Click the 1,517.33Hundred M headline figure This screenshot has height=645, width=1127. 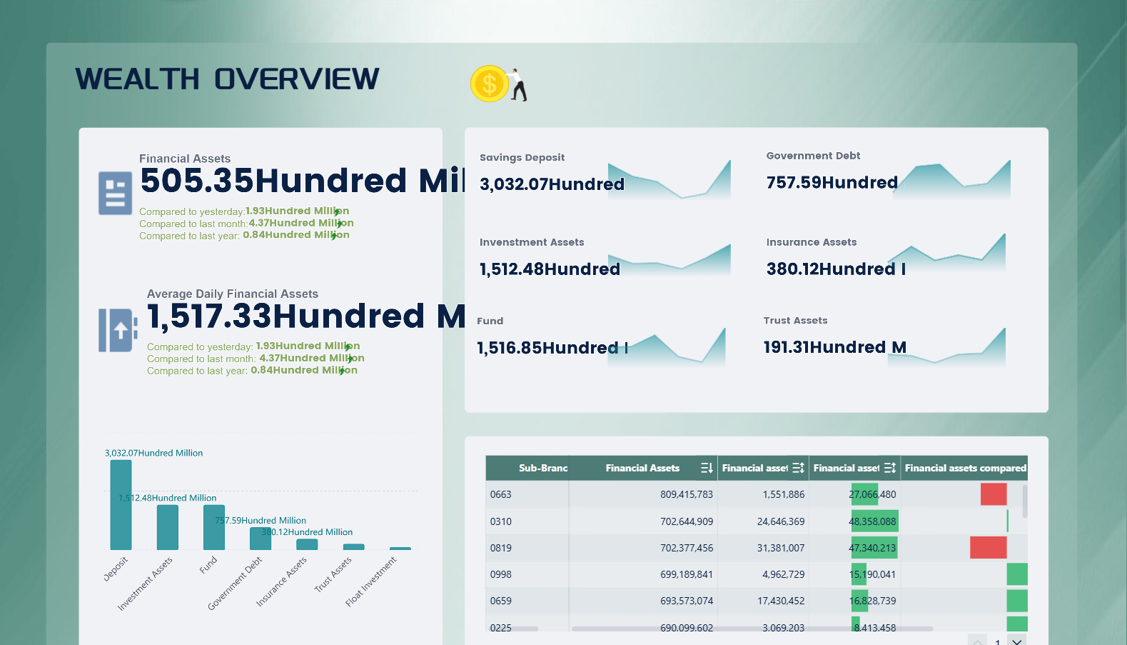[307, 316]
